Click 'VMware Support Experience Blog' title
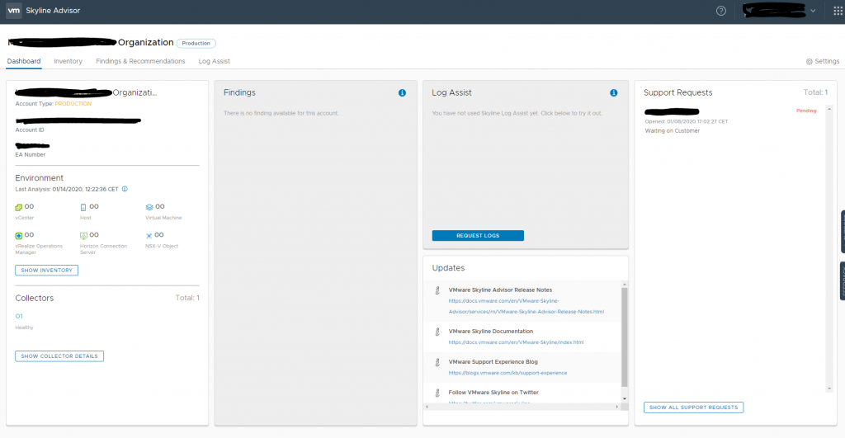Viewport: 845px width, 438px height. (x=493, y=362)
